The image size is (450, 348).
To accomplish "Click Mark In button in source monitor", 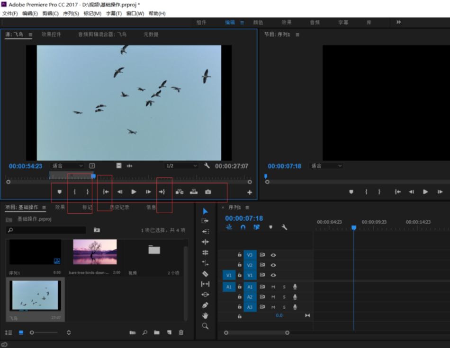I will click(x=74, y=192).
